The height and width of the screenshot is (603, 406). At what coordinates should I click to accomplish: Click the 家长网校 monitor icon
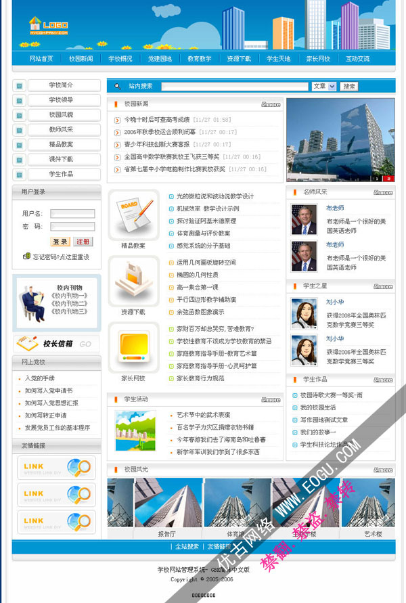point(133,347)
